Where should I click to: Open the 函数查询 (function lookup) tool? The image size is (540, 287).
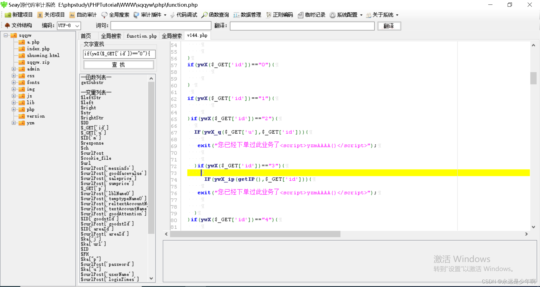point(215,15)
